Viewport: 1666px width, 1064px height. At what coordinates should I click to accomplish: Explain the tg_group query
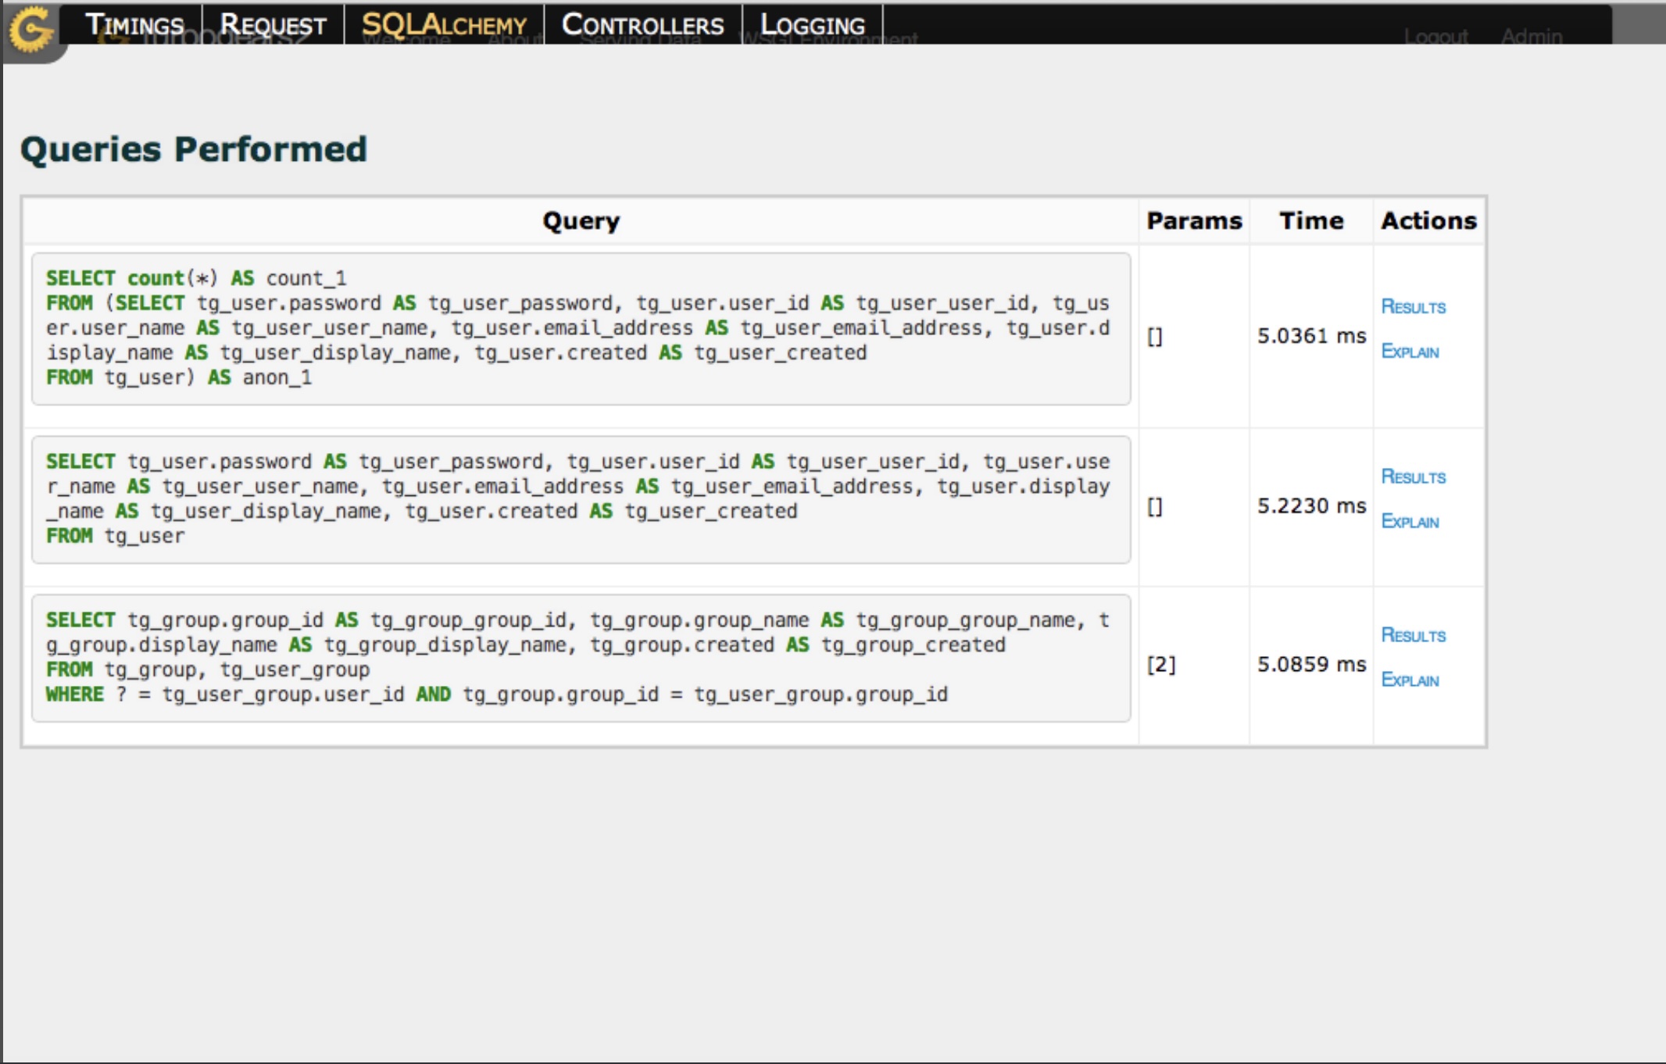pyautogui.click(x=1410, y=680)
